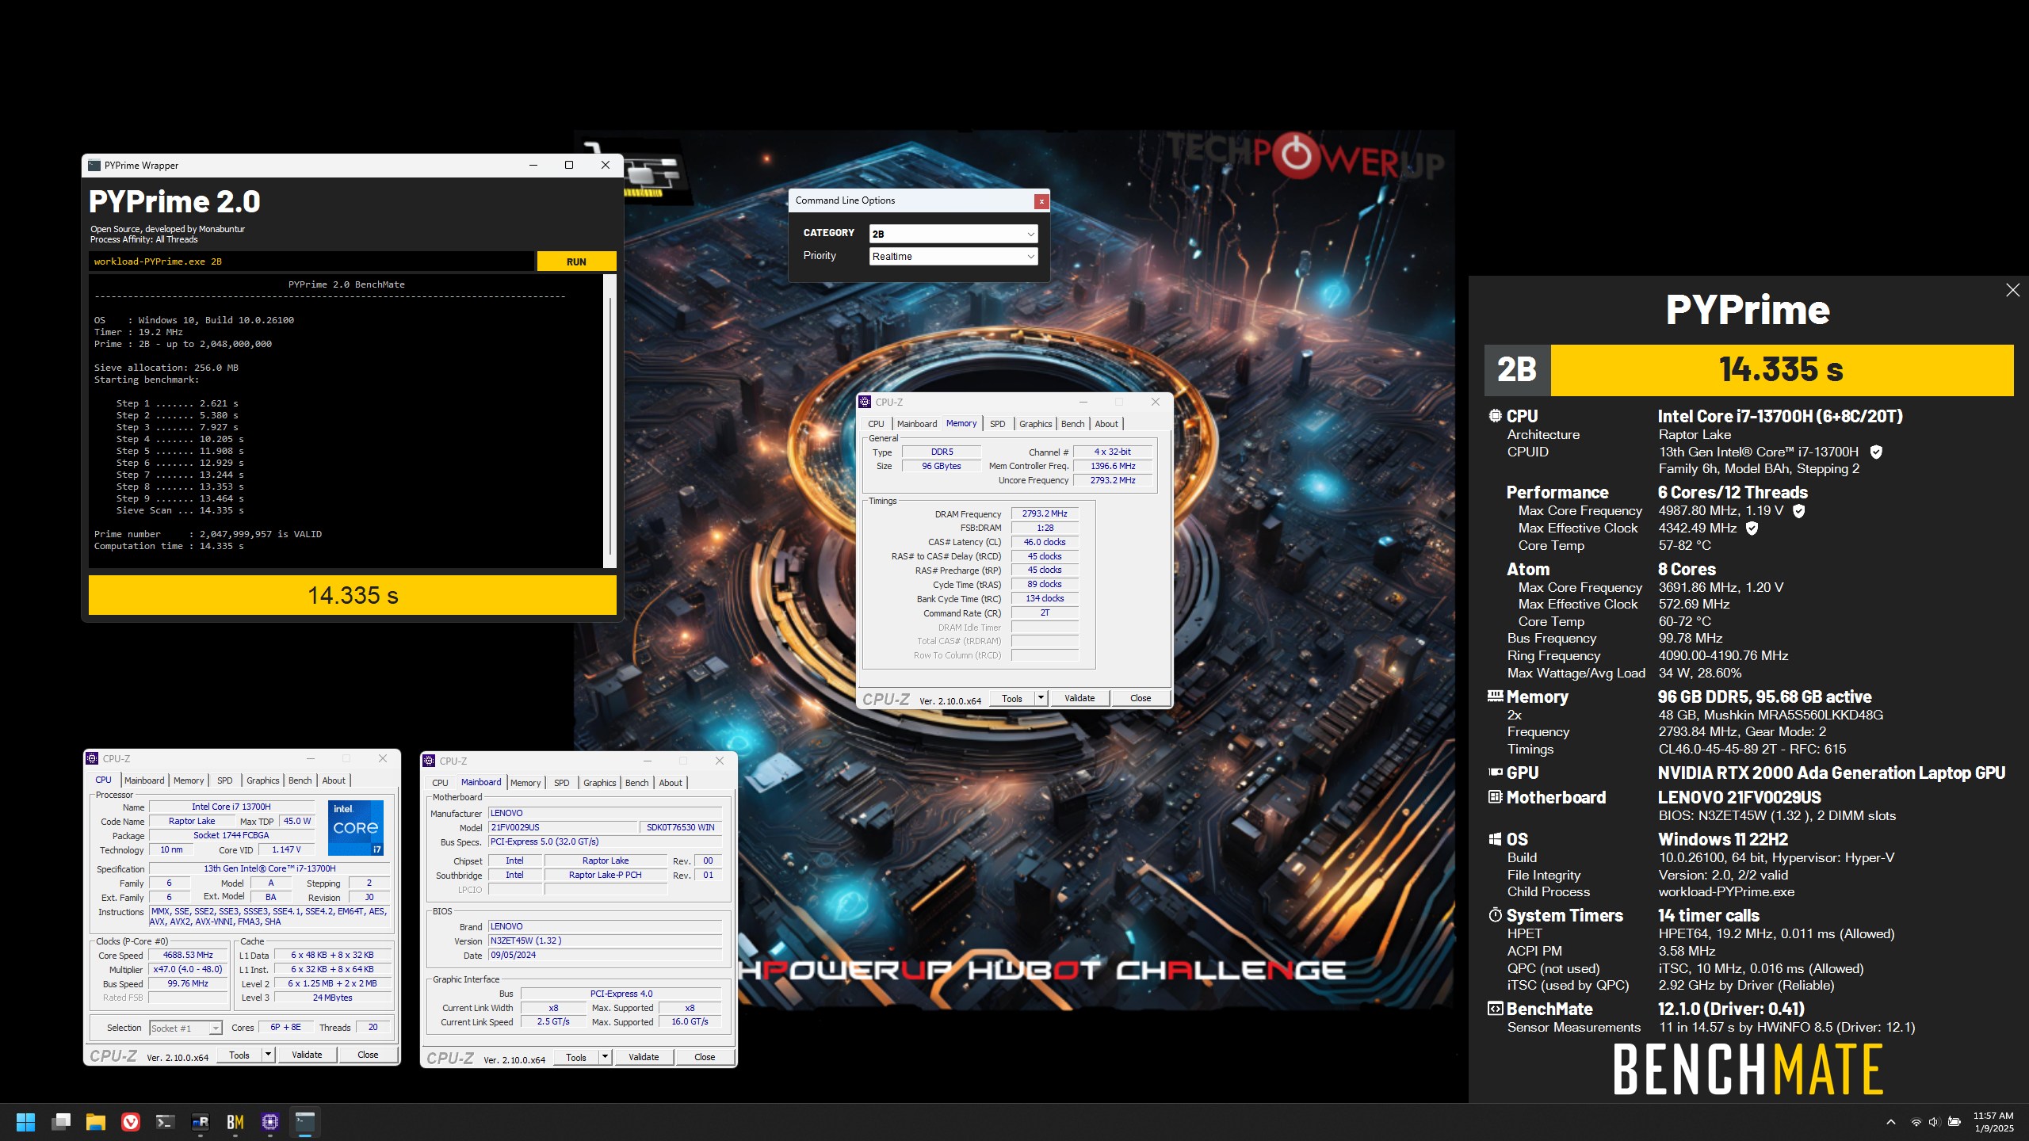Click Close in the CPU-Z Memory window

[x=1141, y=698]
